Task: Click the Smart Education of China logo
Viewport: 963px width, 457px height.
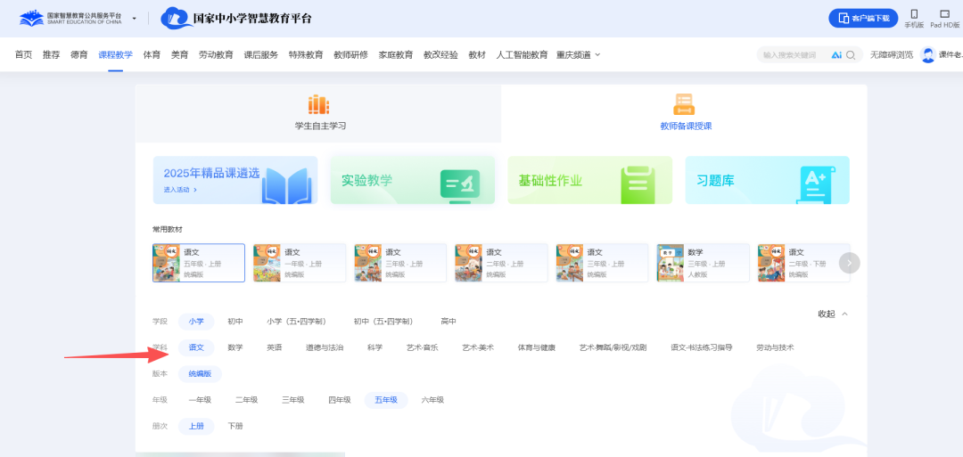Action: (x=70, y=18)
